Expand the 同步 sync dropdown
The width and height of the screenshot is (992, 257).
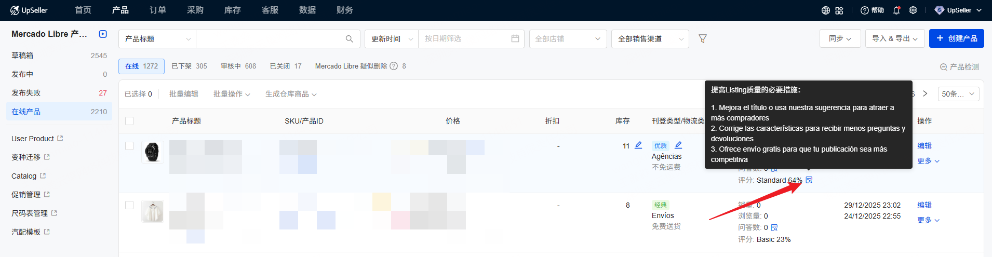coord(839,38)
